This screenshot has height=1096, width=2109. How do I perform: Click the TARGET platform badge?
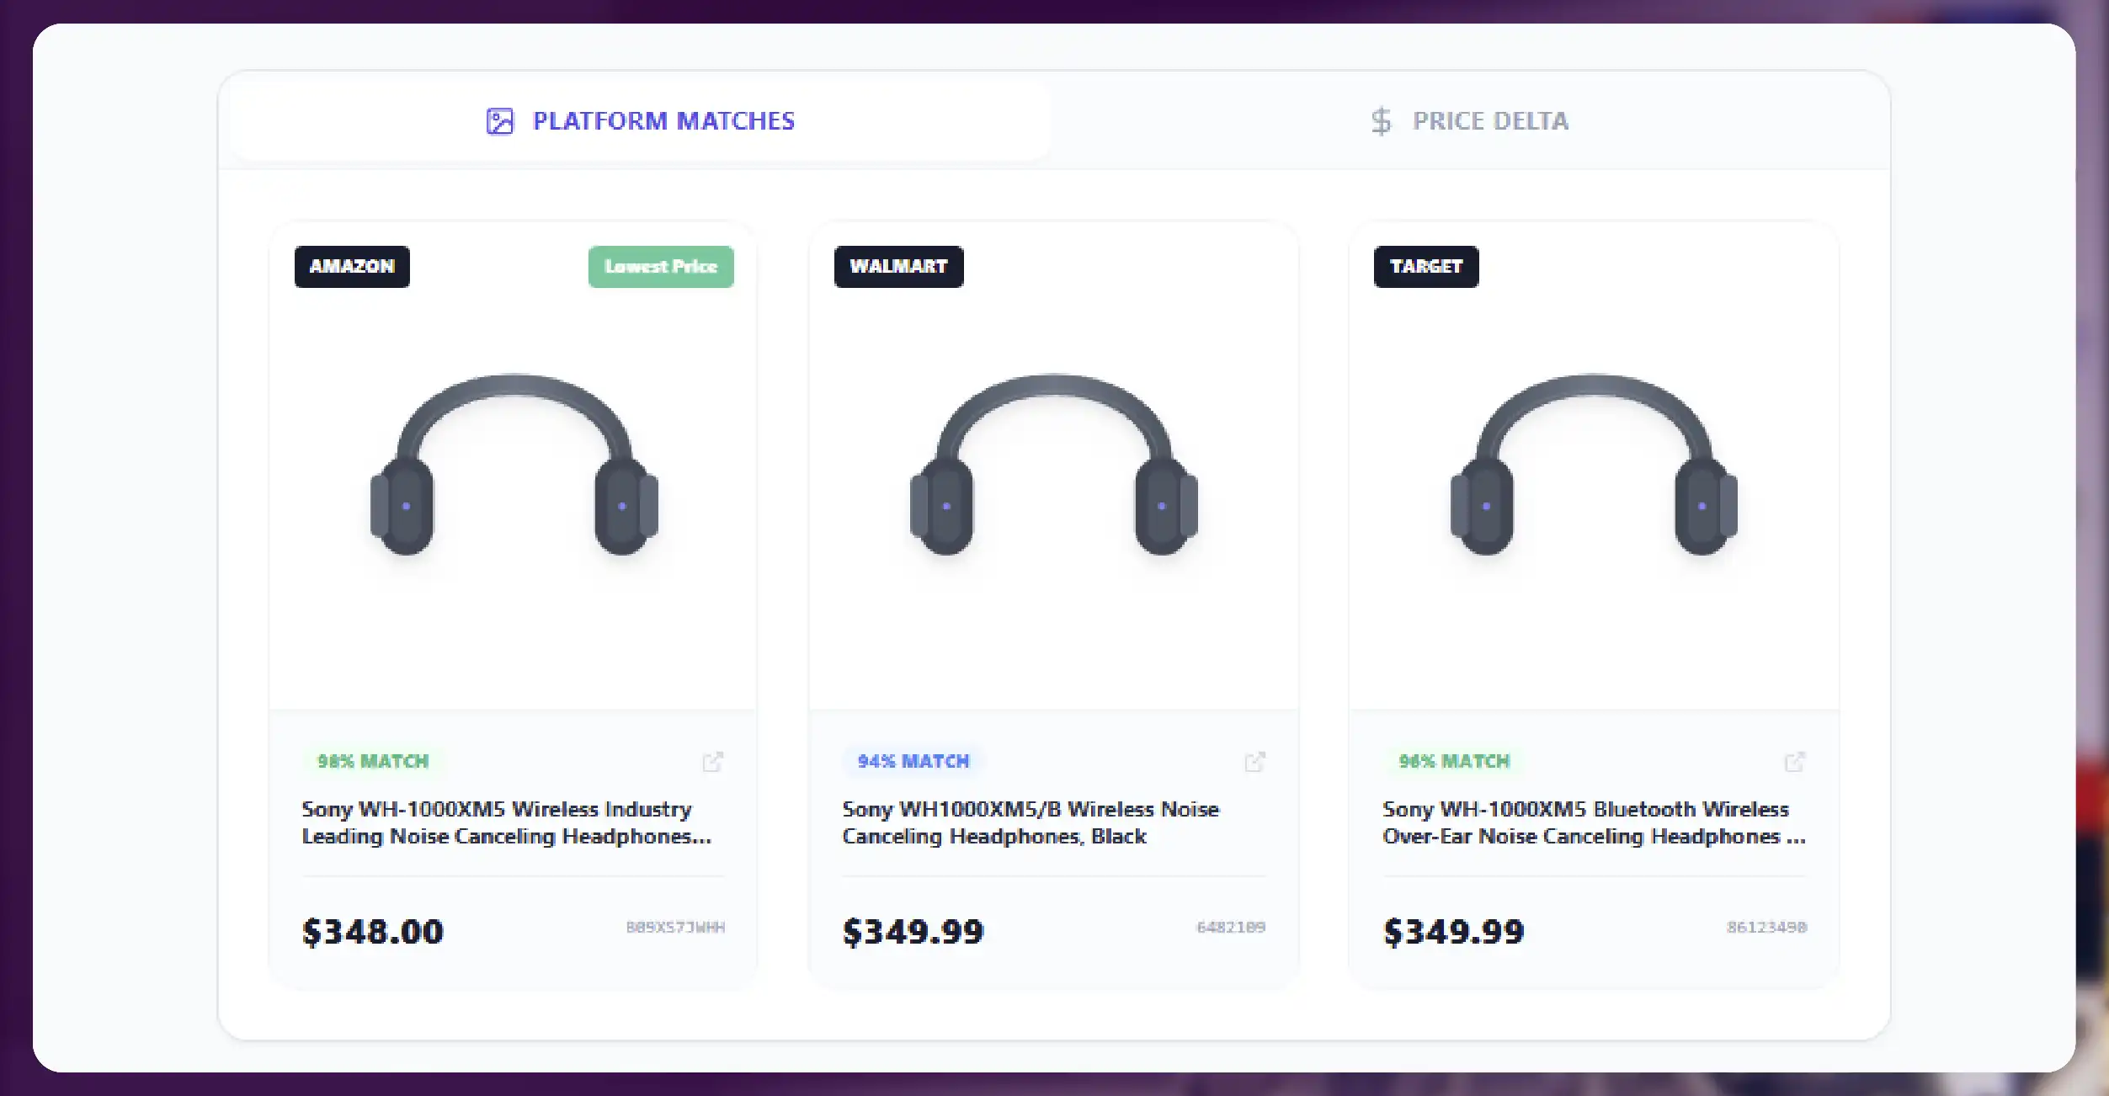pos(1425,267)
